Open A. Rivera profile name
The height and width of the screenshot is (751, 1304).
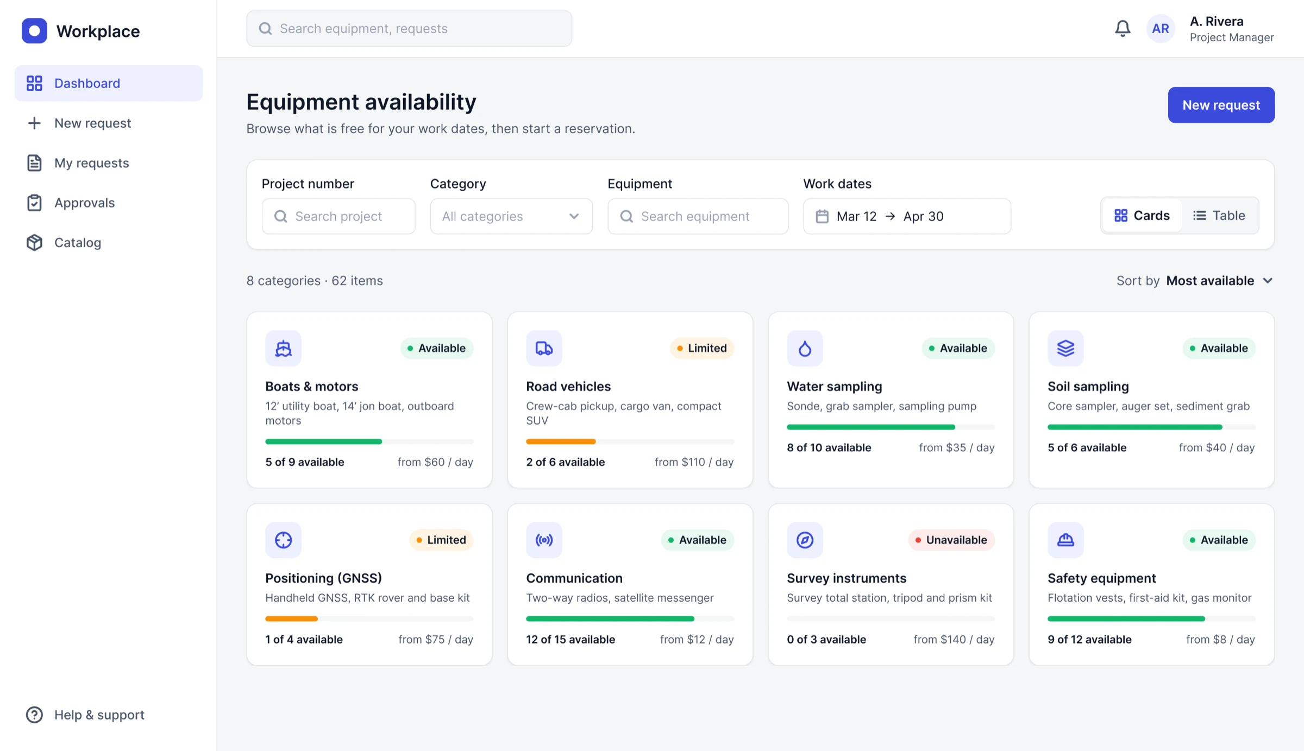1216,21
